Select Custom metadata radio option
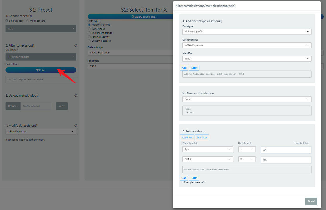The image size is (326, 210). 99,41
